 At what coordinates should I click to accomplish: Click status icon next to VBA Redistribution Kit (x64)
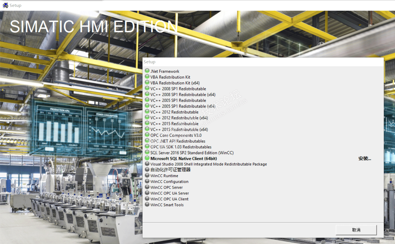147,82
